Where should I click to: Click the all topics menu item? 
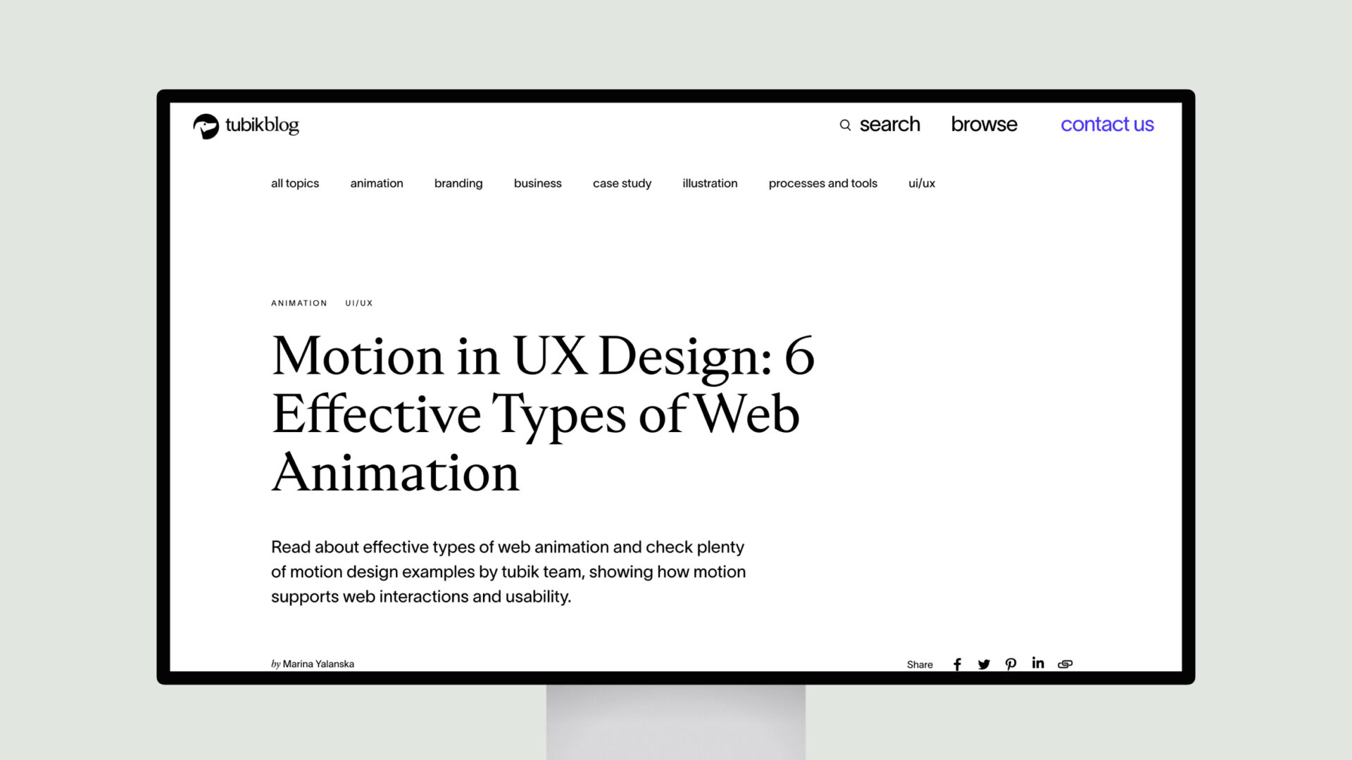(x=294, y=183)
